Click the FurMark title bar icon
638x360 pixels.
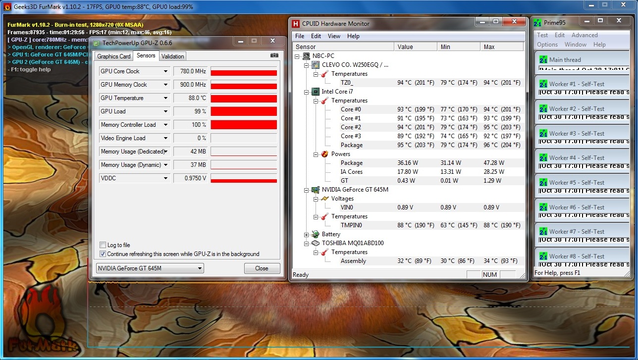(7, 7)
